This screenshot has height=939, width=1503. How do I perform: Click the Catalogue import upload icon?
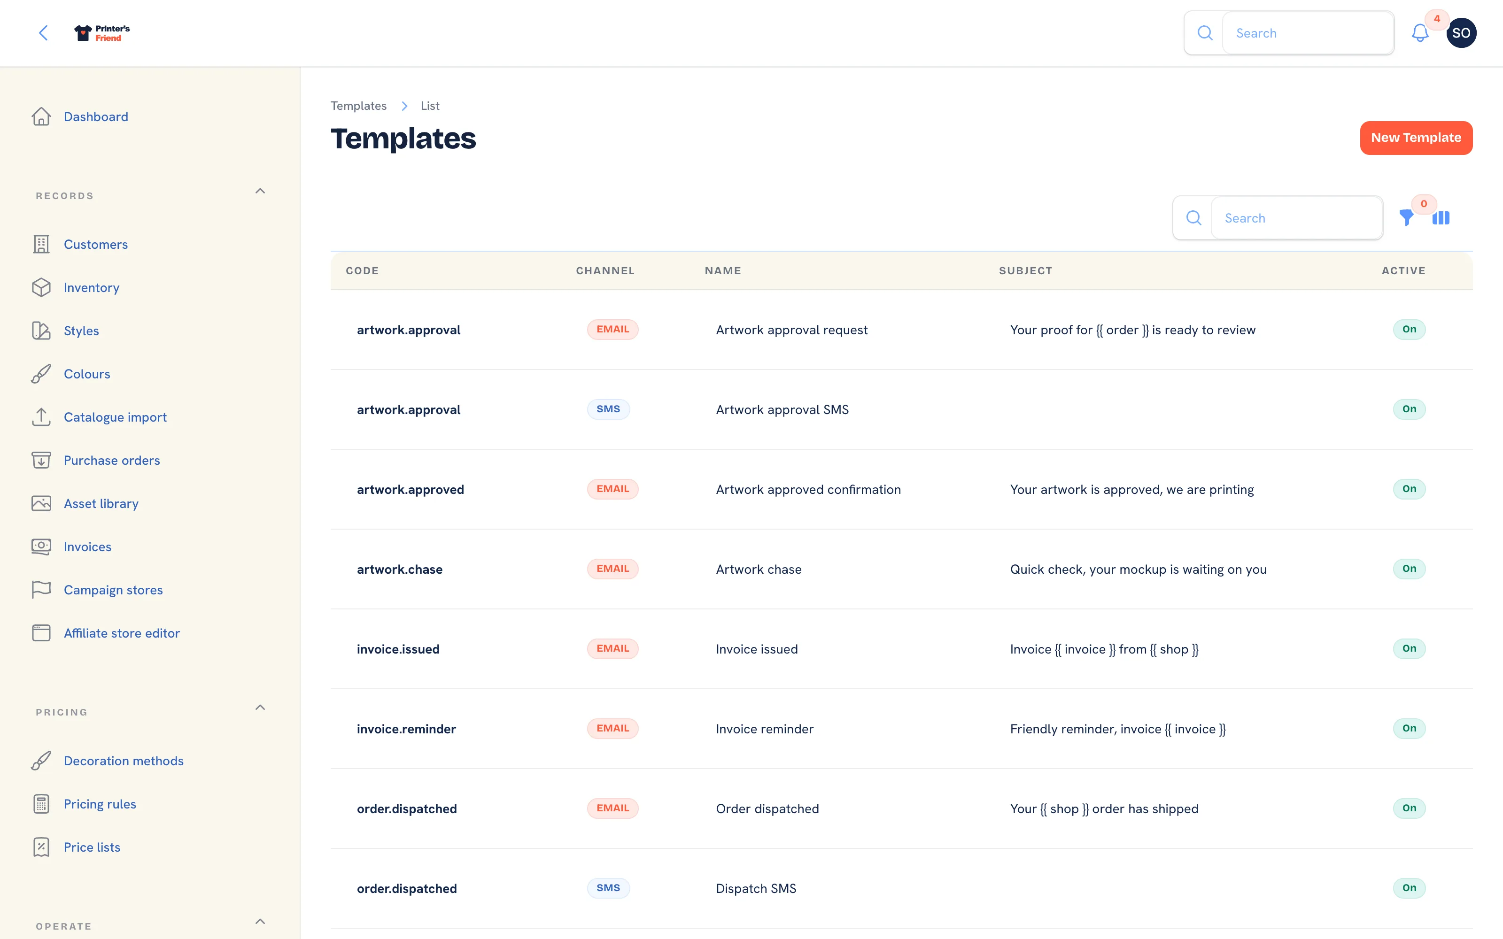pyautogui.click(x=41, y=417)
